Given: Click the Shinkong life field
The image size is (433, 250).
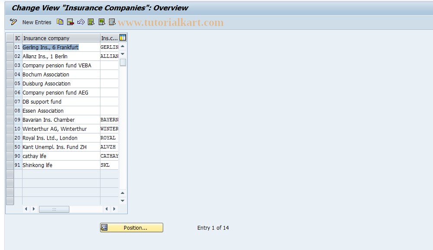Looking at the screenshot, I should tap(61, 165).
